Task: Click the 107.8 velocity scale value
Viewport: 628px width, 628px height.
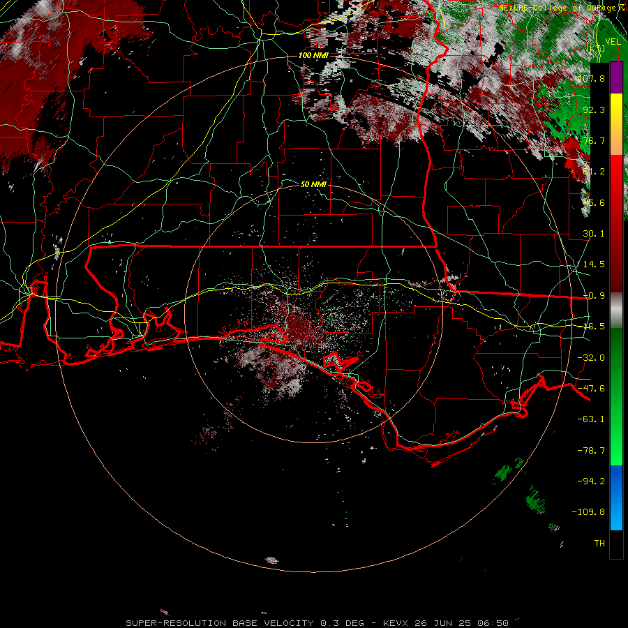Action: 591,78
